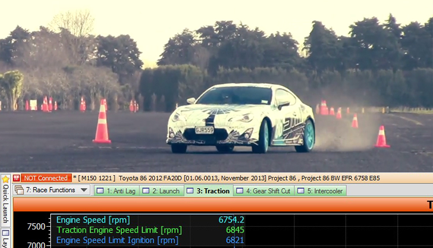Click the orange worksheet title bar
The image size is (433, 248).
pos(223,204)
